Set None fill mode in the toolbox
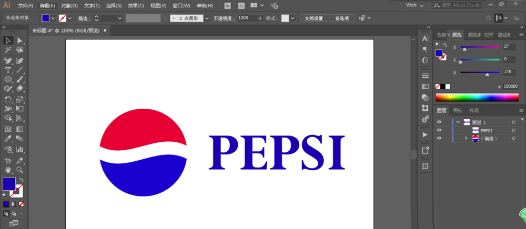 [21, 204]
